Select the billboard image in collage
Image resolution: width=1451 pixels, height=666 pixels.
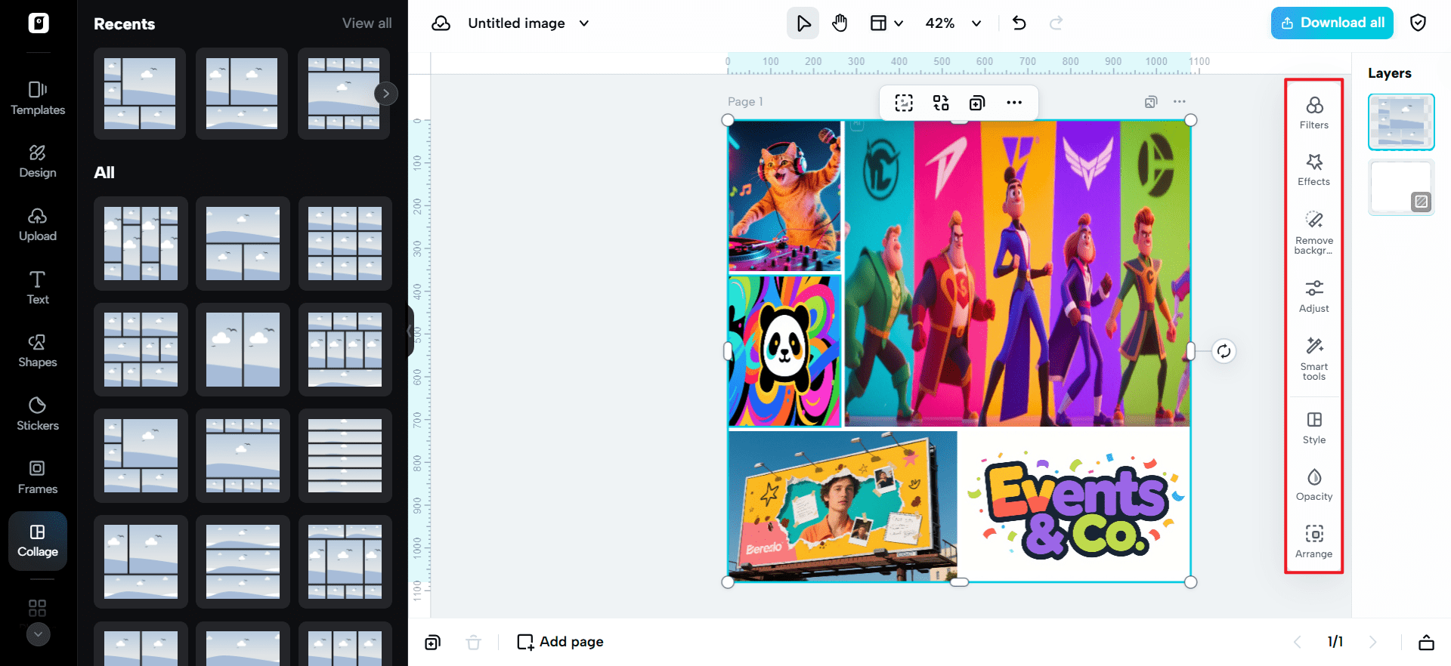tap(843, 506)
